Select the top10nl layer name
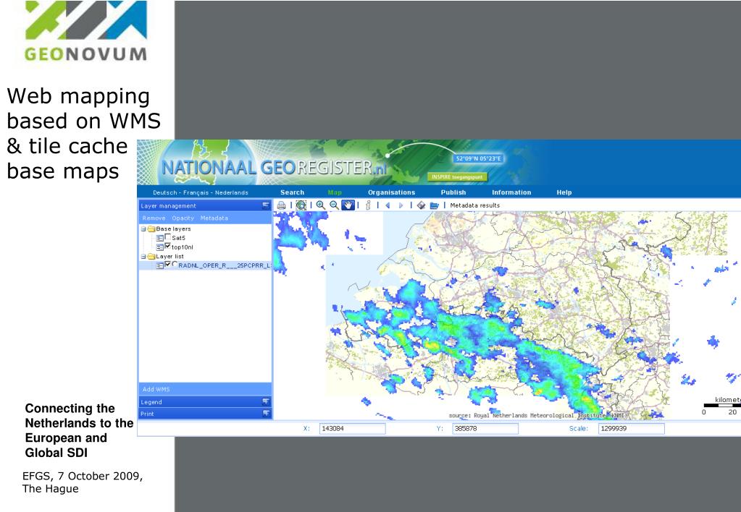The width and height of the screenshot is (741, 512). (183, 247)
